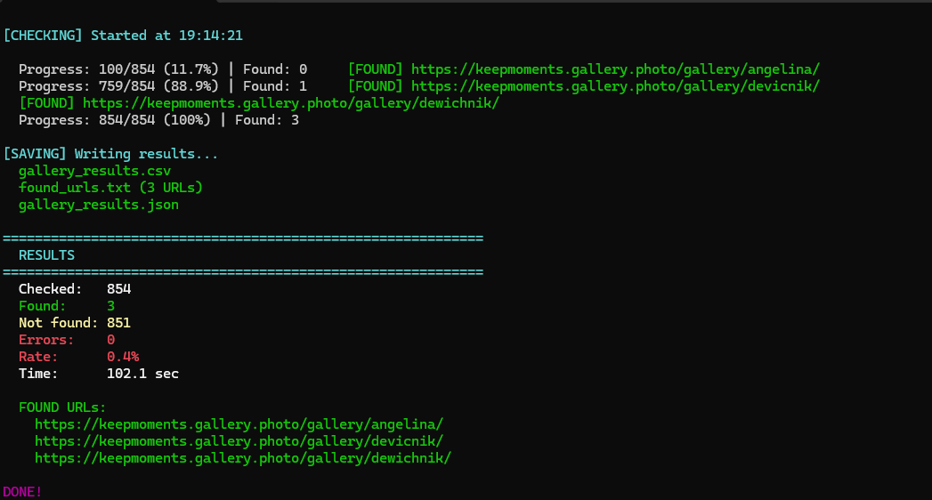The width and height of the screenshot is (932, 500).
Task: Click the Not found: 851 line
Action: [74, 323]
